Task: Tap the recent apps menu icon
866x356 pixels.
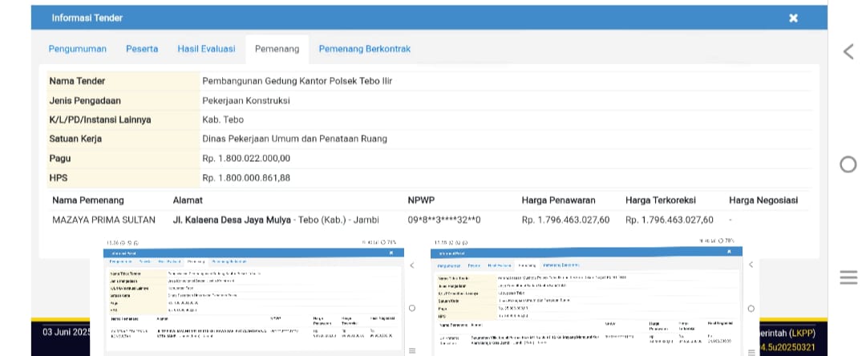Action: (848, 277)
